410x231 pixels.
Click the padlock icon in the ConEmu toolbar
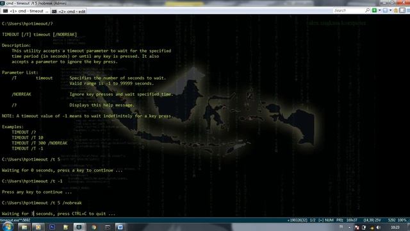click(396, 10)
